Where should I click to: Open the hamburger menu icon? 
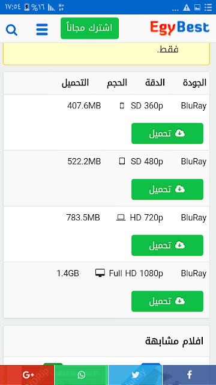coord(42,29)
